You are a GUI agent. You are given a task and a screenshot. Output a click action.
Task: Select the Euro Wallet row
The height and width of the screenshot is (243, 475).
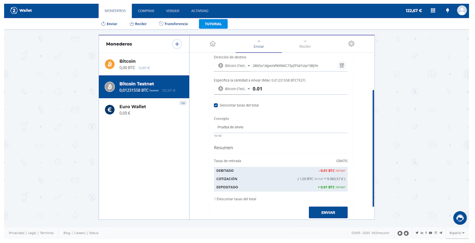[144, 110]
